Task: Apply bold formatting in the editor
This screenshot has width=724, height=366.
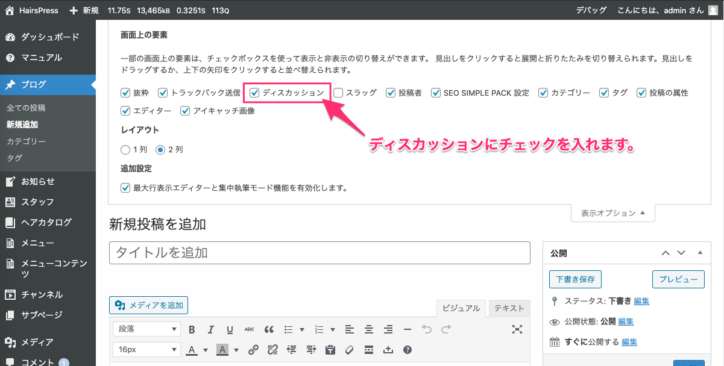Action: tap(192, 329)
